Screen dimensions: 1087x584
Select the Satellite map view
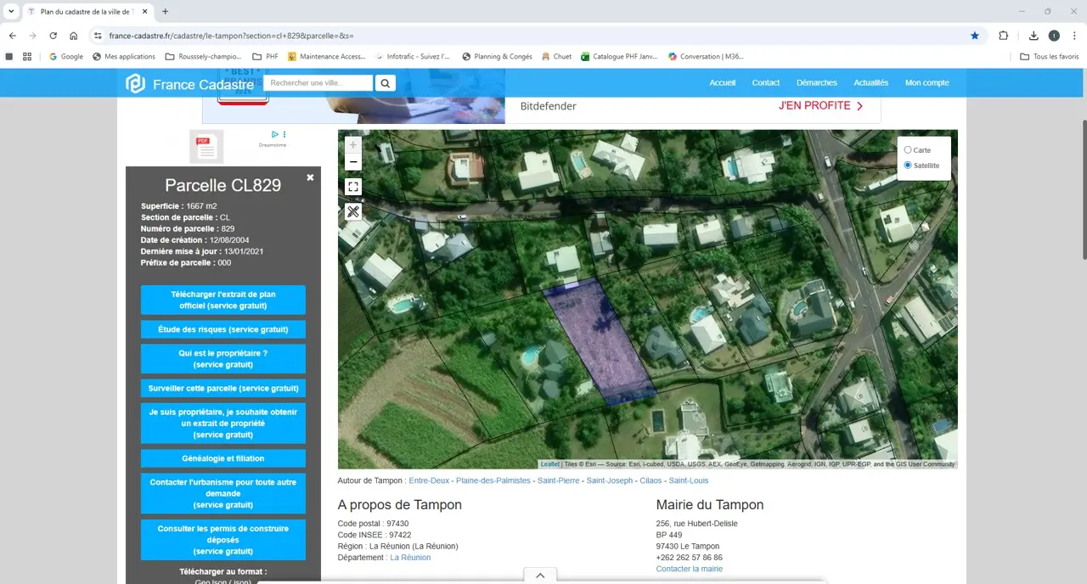click(908, 166)
